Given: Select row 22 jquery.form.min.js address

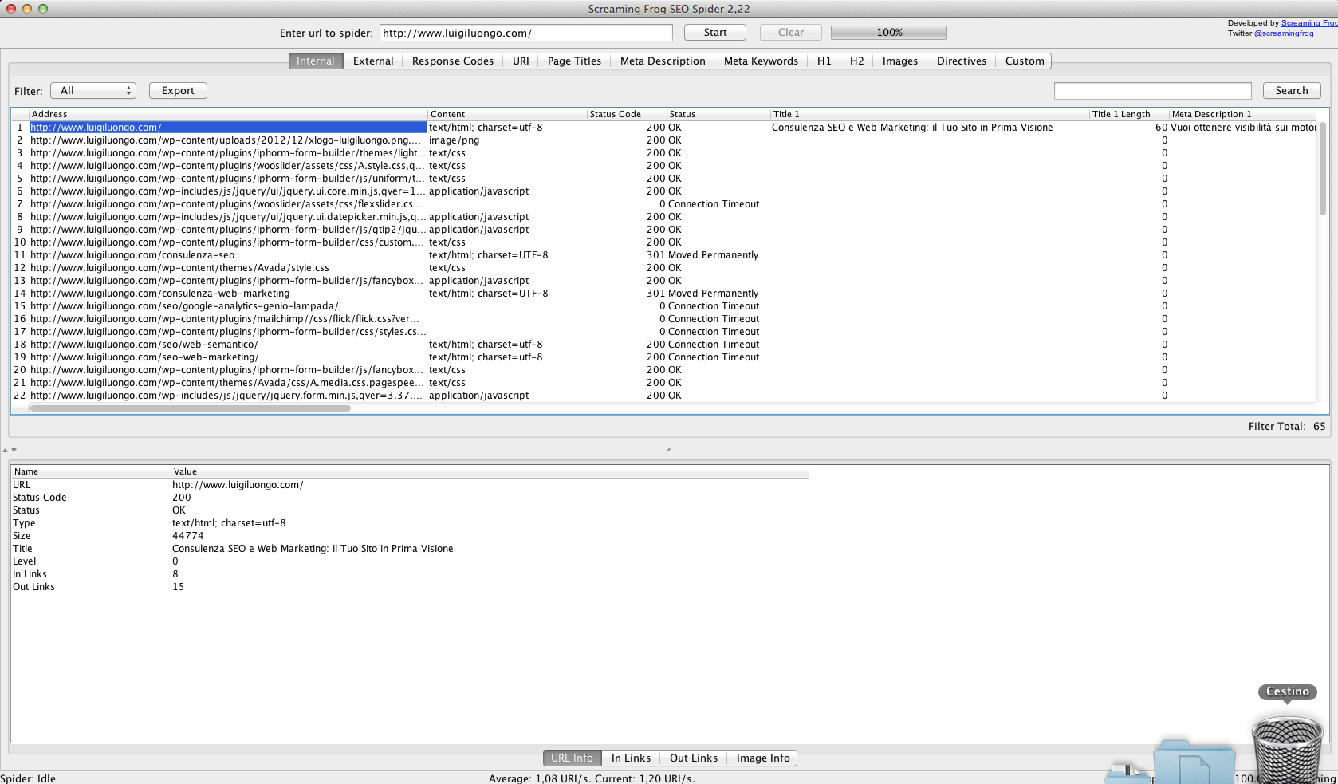Looking at the screenshot, I should (228, 396).
